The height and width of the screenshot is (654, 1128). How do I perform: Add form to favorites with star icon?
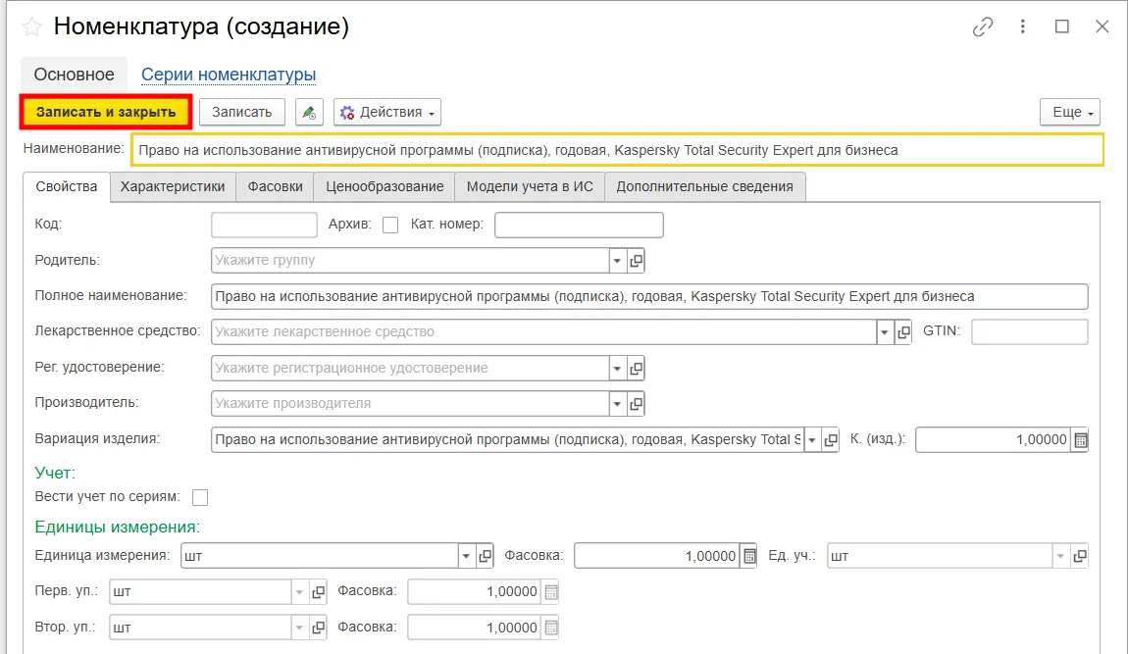[x=31, y=27]
